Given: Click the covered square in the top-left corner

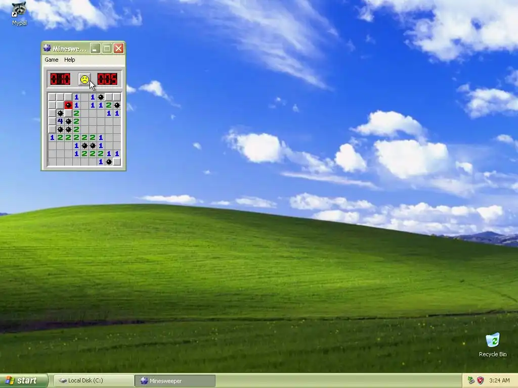Looking at the screenshot, I should (x=52, y=97).
